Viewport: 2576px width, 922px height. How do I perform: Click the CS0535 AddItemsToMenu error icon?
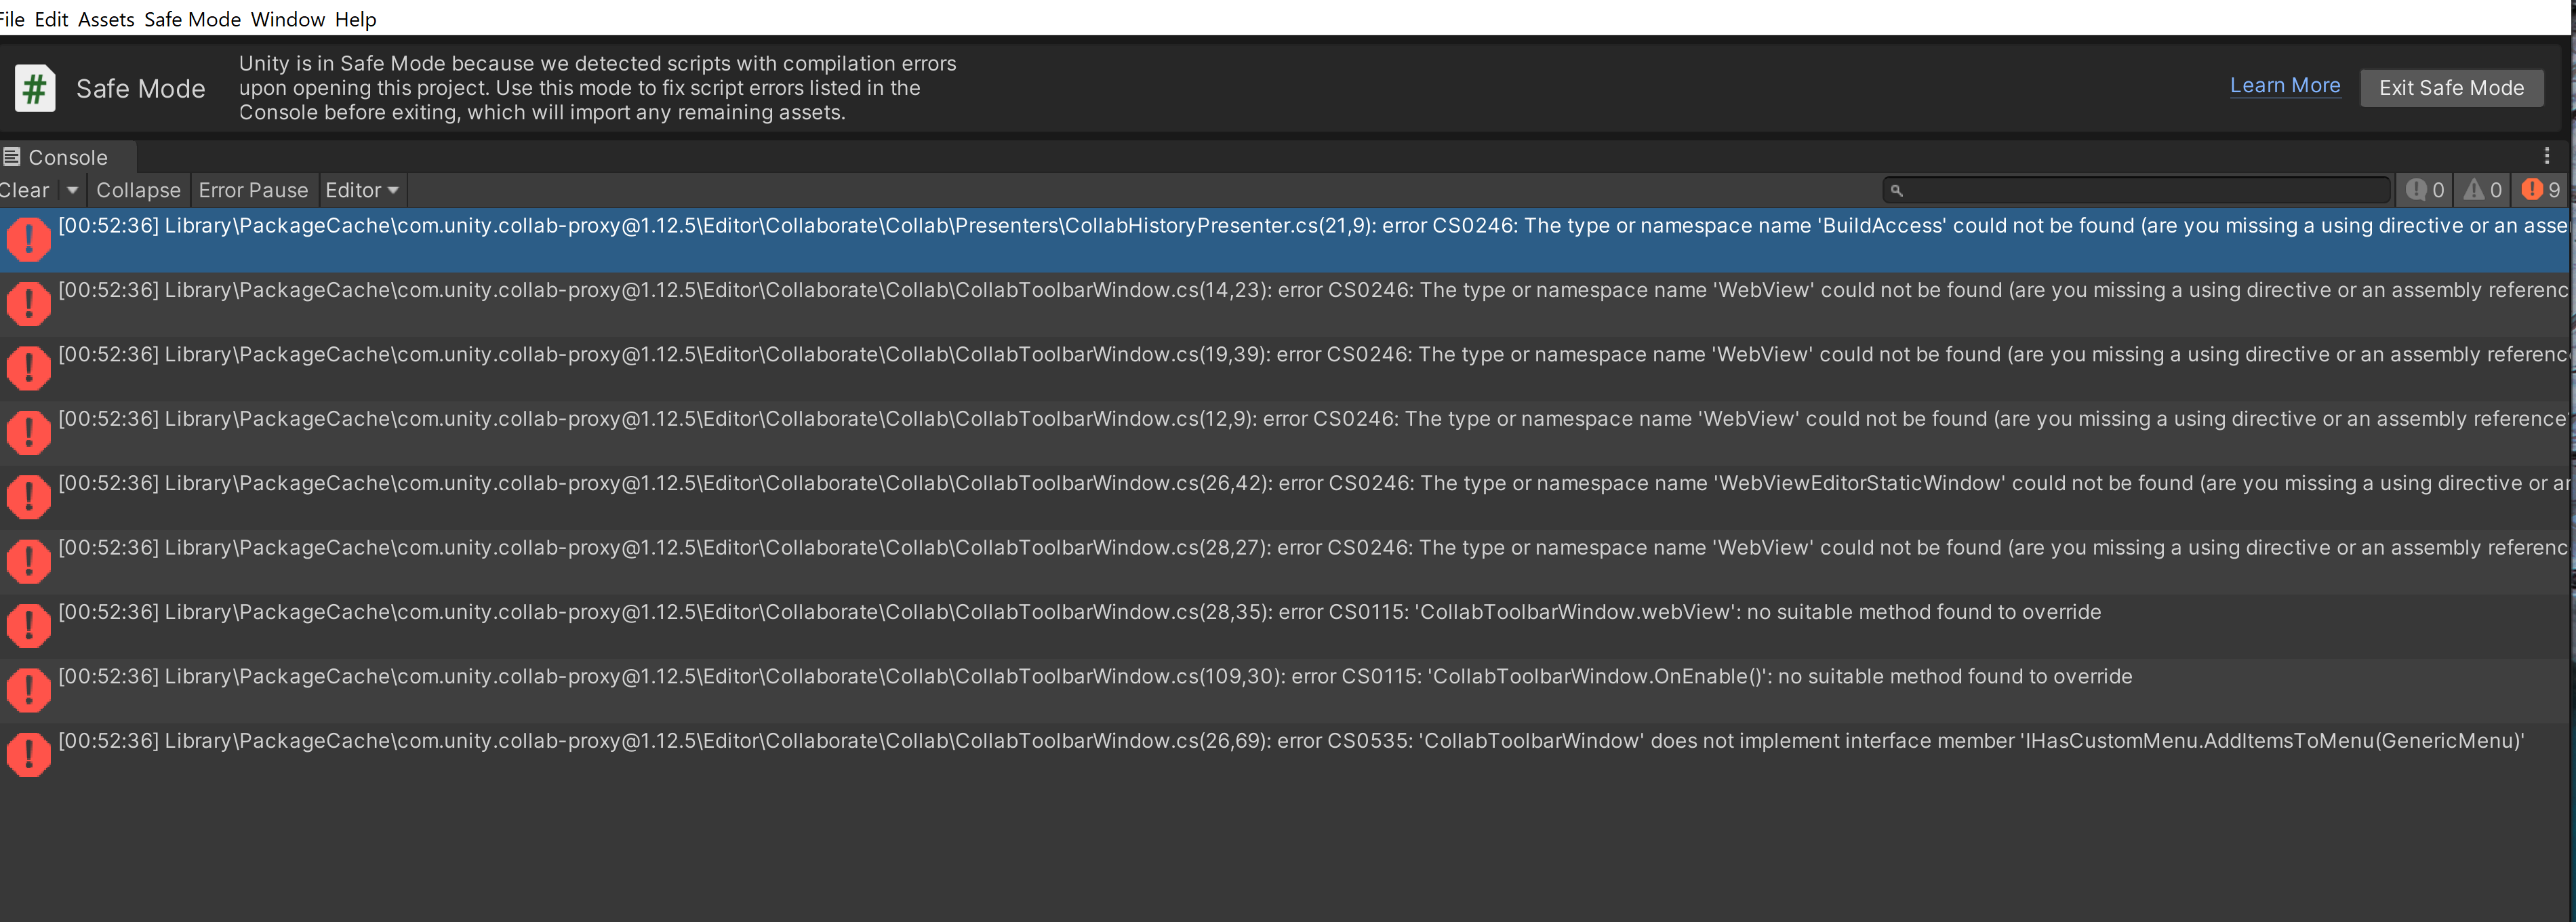tap(29, 755)
